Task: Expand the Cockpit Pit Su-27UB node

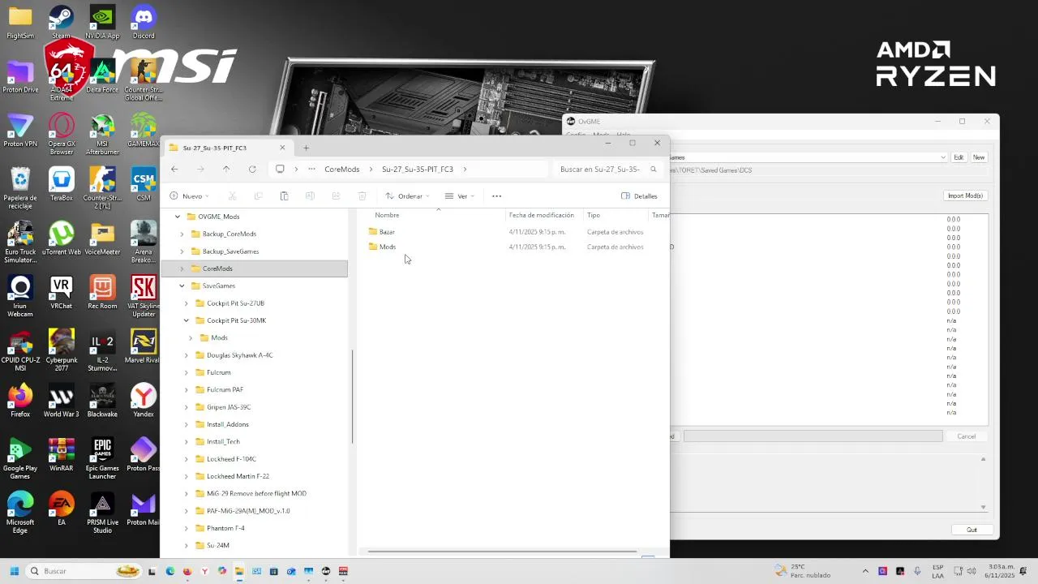Action: click(186, 303)
